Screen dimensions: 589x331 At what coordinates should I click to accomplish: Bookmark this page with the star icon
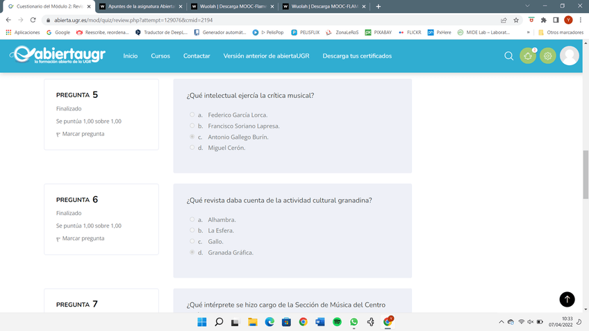[516, 20]
